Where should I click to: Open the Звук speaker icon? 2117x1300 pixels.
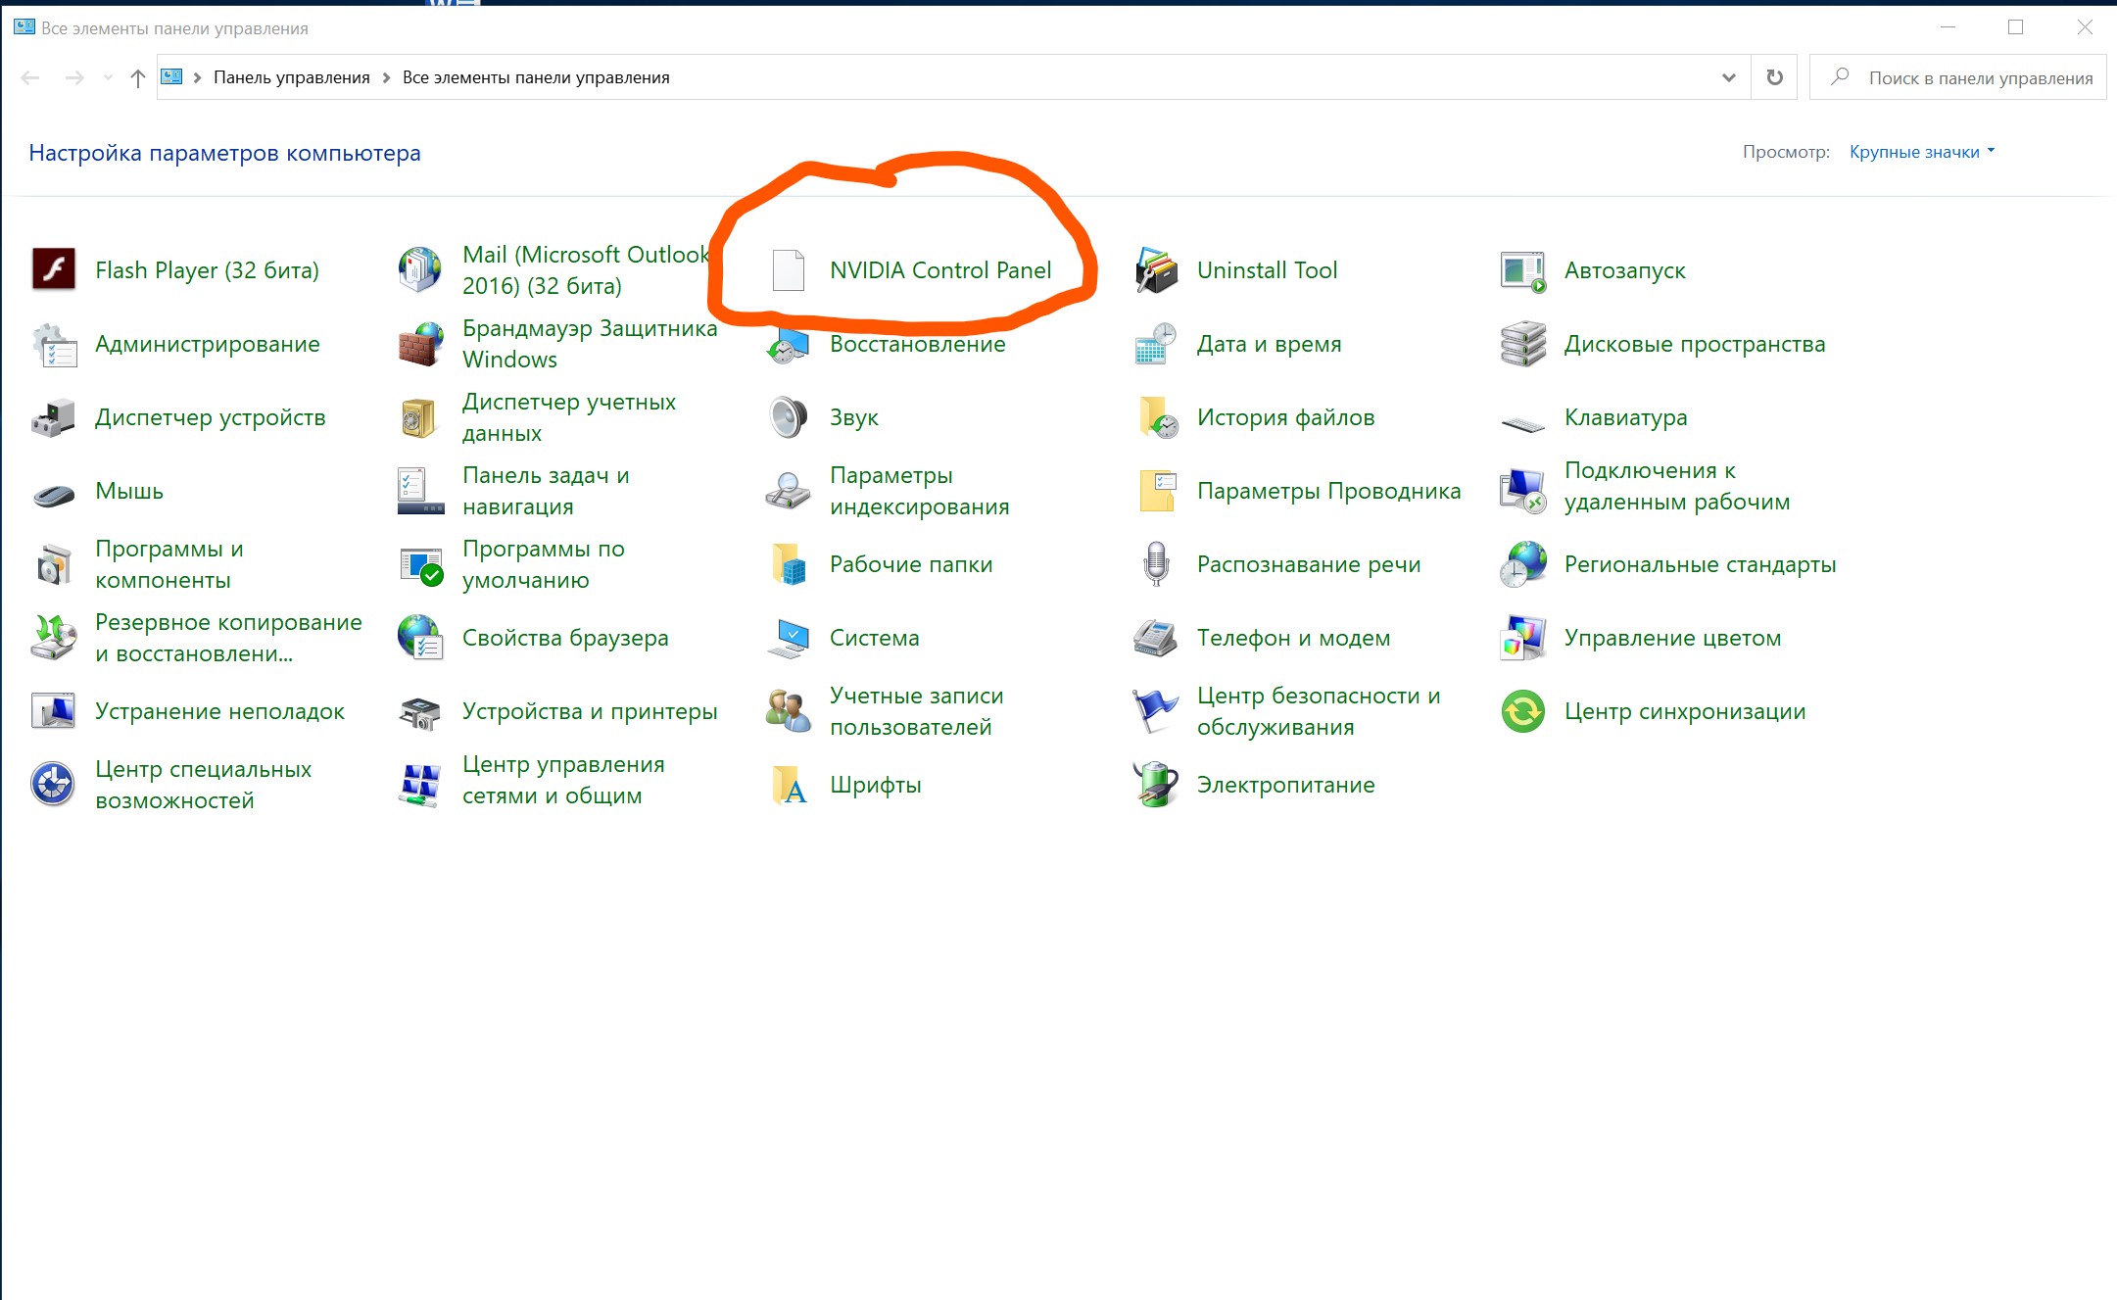click(788, 417)
